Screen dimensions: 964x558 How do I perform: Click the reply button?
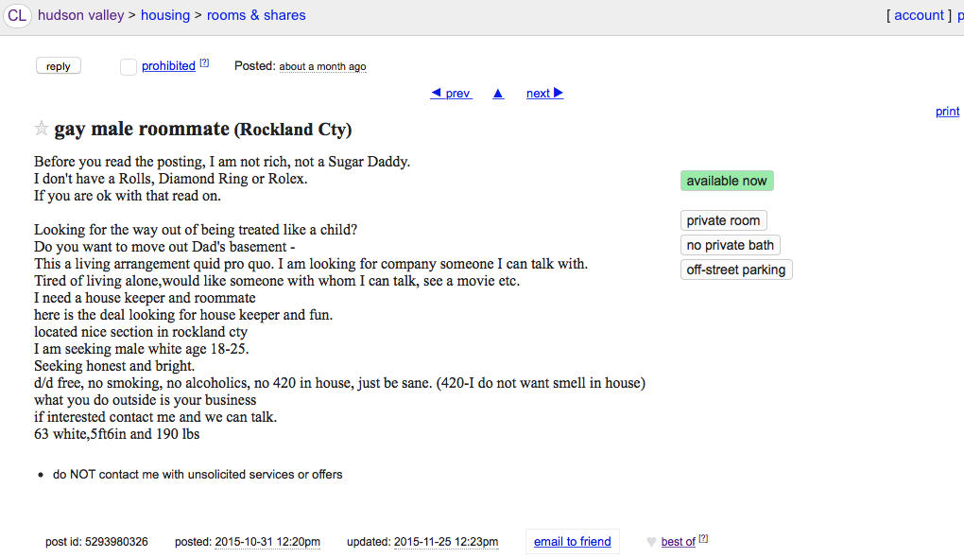pyautogui.click(x=59, y=66)
